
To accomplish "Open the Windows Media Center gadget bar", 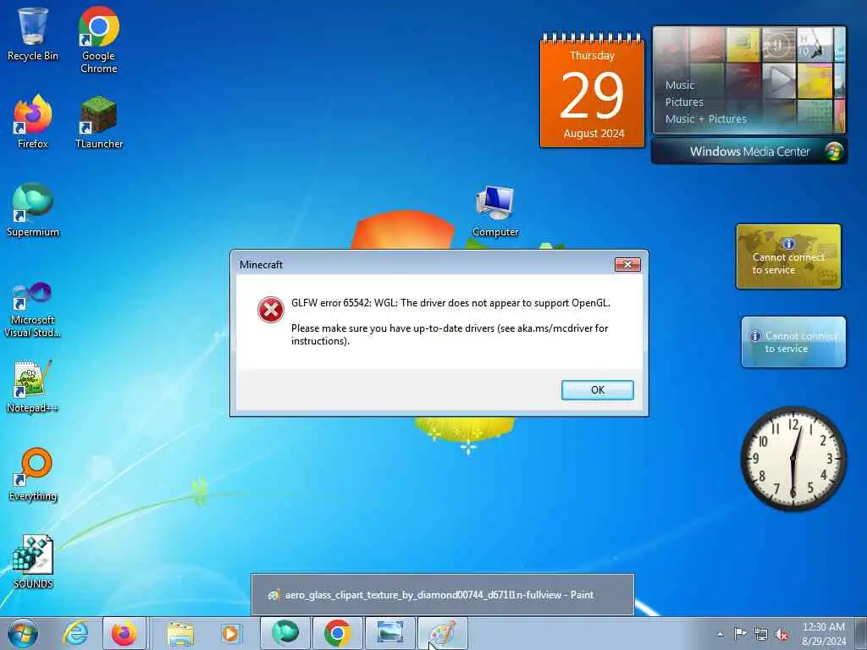I will tap(749, 151).
